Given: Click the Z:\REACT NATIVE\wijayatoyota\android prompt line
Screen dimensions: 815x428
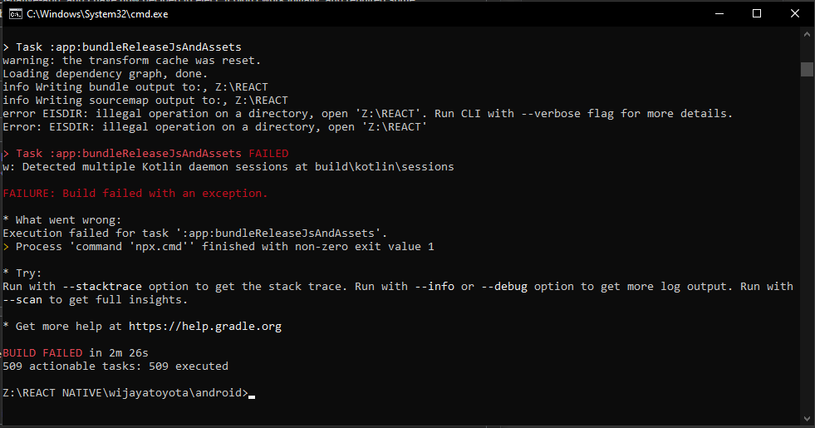Looking at the screenshot, I should (125, 392).
